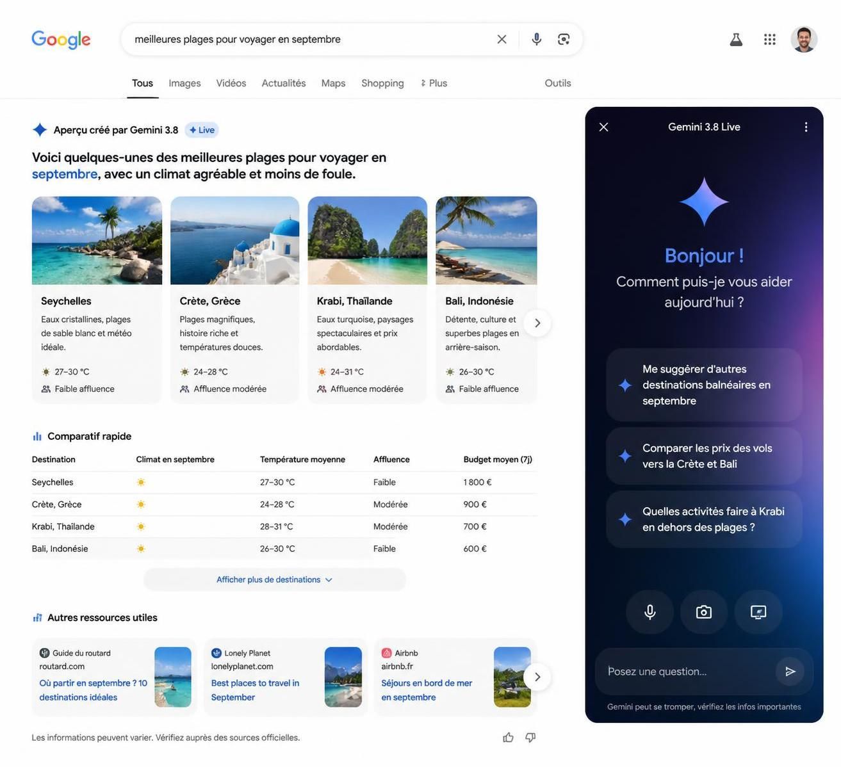Switch to the Vidéos tab
841x767 pixels.
coord(231,83)
